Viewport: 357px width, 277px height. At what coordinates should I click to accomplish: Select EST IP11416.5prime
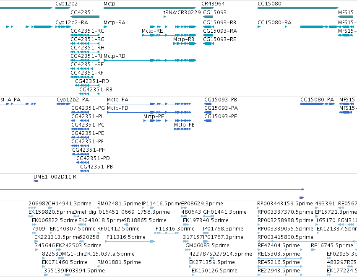(162, 204)
